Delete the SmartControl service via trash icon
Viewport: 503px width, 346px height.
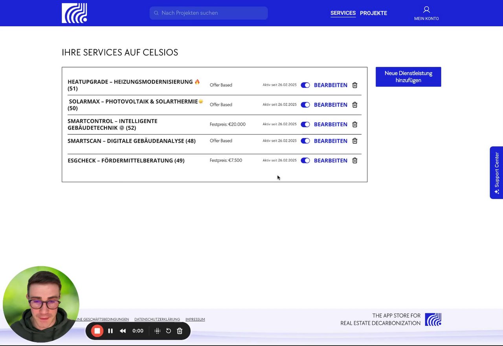355,124
